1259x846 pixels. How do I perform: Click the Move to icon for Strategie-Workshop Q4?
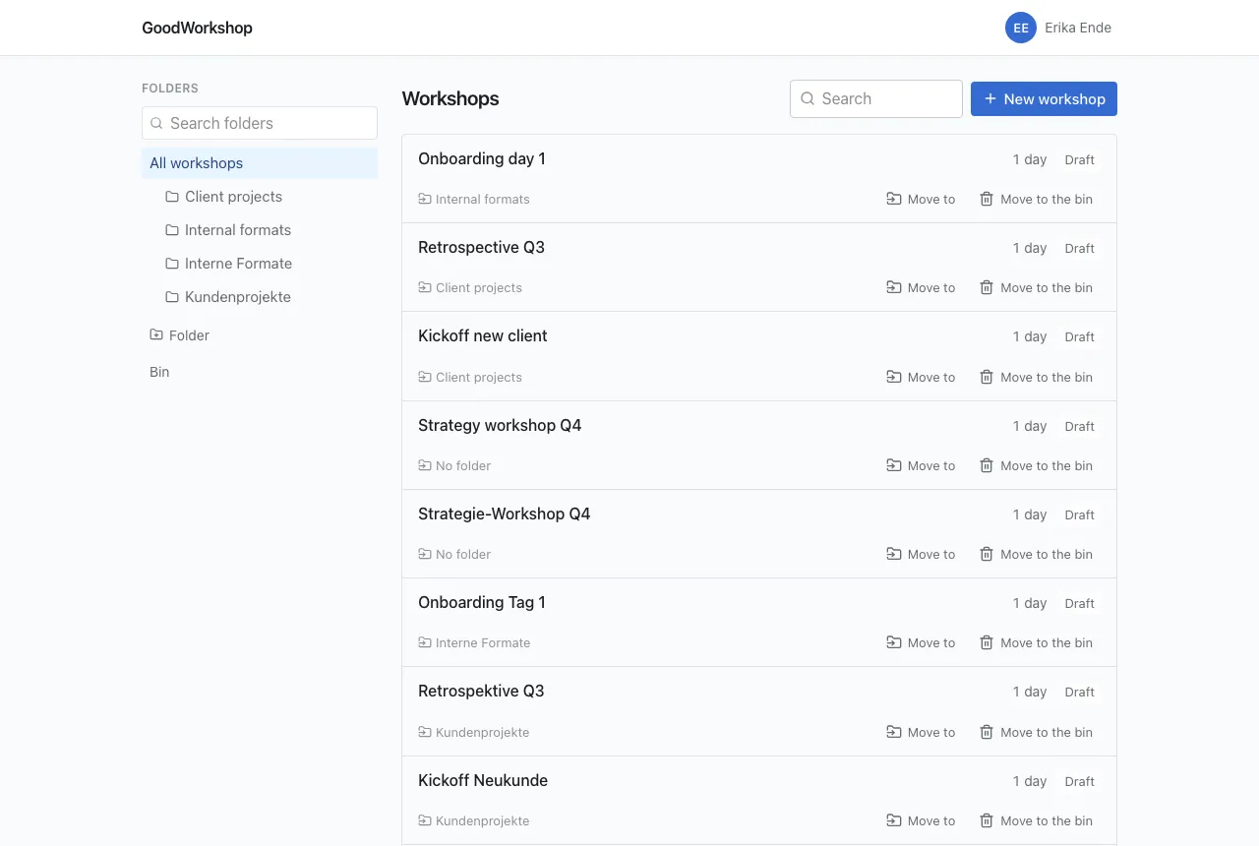point(894,554)
